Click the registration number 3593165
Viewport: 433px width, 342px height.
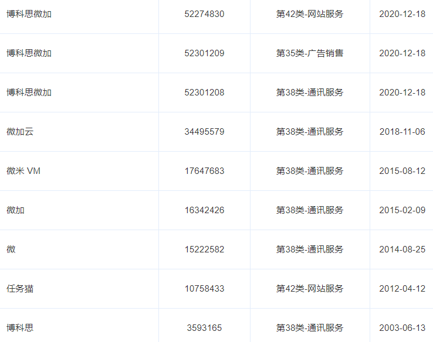(204, 328)
